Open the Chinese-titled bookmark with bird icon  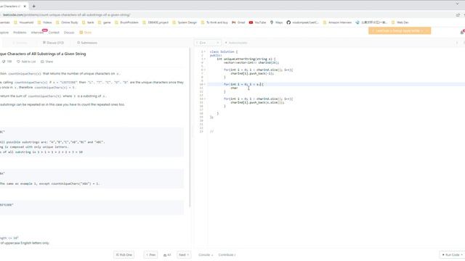click(371, 22)
